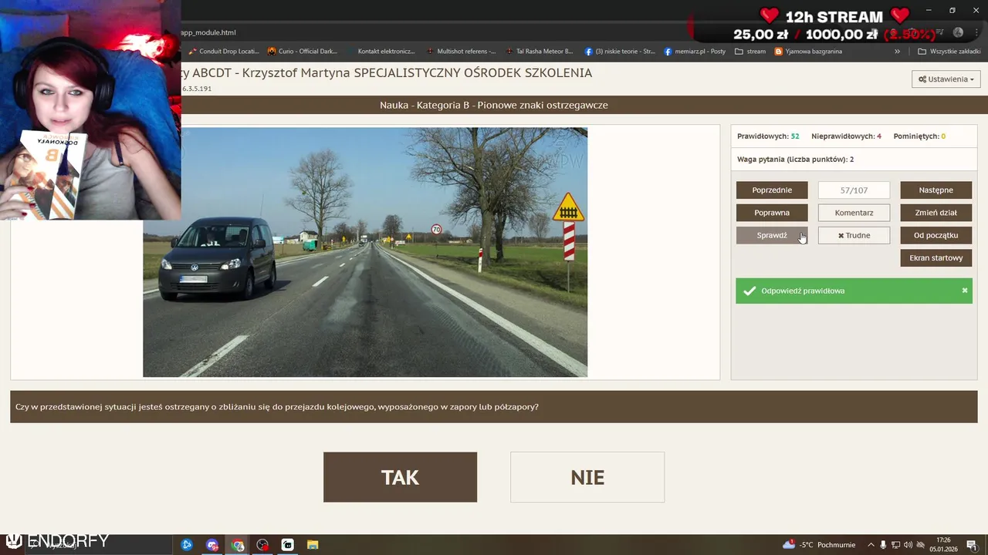Open the File Explorer taskbar icon
The width and height of the screenshot is (988, 555).
click(313, 545)
